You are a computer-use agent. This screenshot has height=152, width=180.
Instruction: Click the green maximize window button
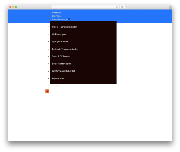point(16,7)
